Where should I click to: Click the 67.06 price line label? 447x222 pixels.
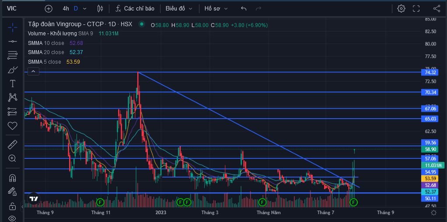pyautogui.click(x=430, y=109)
